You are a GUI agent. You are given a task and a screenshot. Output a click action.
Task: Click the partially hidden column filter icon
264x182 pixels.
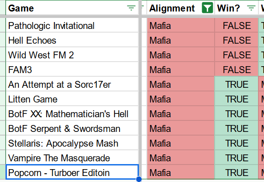pyautogui.click(x=143, y=7)
